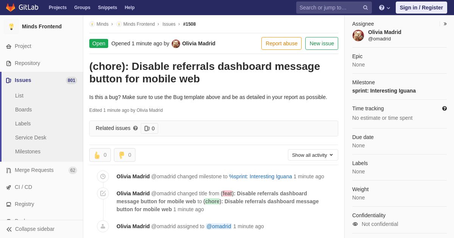The width and height of the screenshot is (454, 238).
Task: Click the related issues count badge icon
Action: [x=147, y=128]
